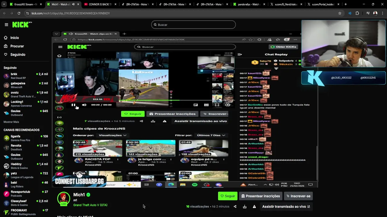The width and height of the screenshot is (387, 217).
Task: Expand the following list with Mostrar Mais
Action: (x=11, y=122)
